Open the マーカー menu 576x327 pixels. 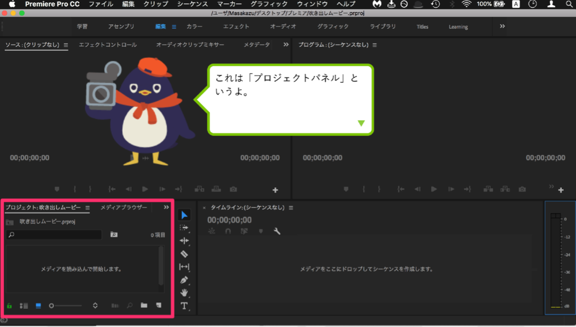[229, 4]
